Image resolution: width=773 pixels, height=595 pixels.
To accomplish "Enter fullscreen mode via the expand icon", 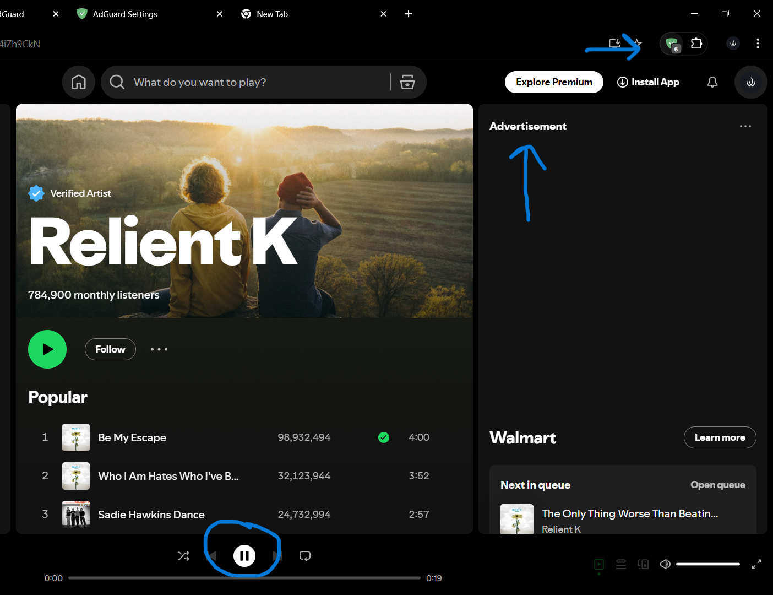I will pyautogui.click(x=756, y=564).
